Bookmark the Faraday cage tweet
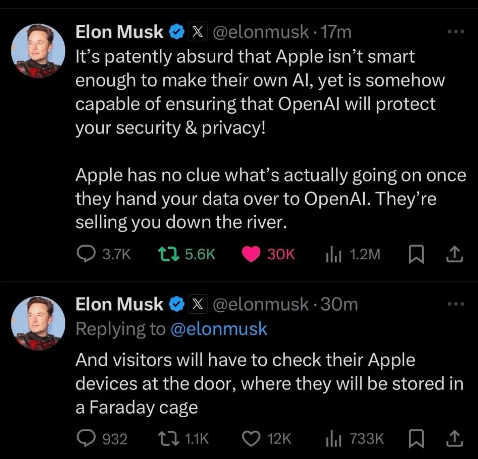Image resolution: width=478 pixels, height=459 pixels. click(415, 438)
